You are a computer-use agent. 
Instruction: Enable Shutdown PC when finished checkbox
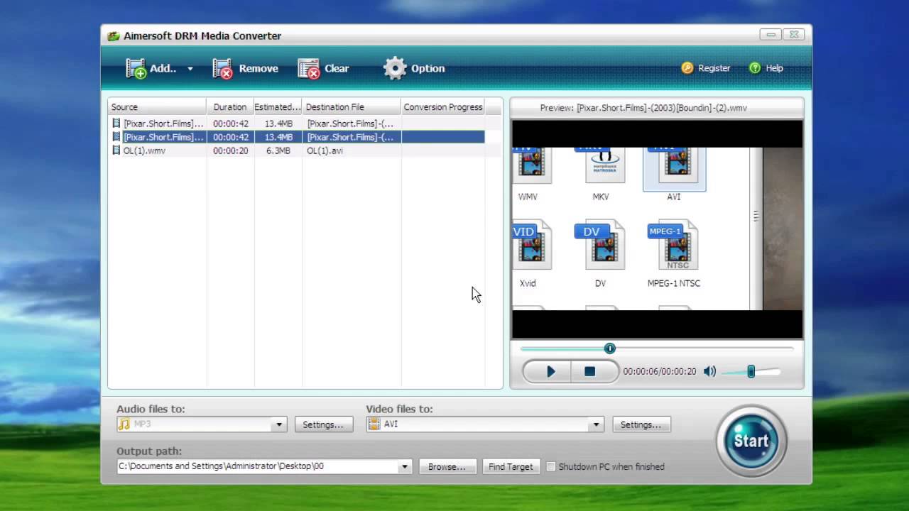tap(550, 466)
